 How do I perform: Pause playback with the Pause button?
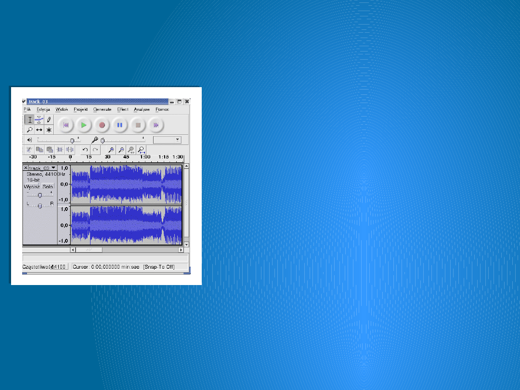tap(120, 125)
